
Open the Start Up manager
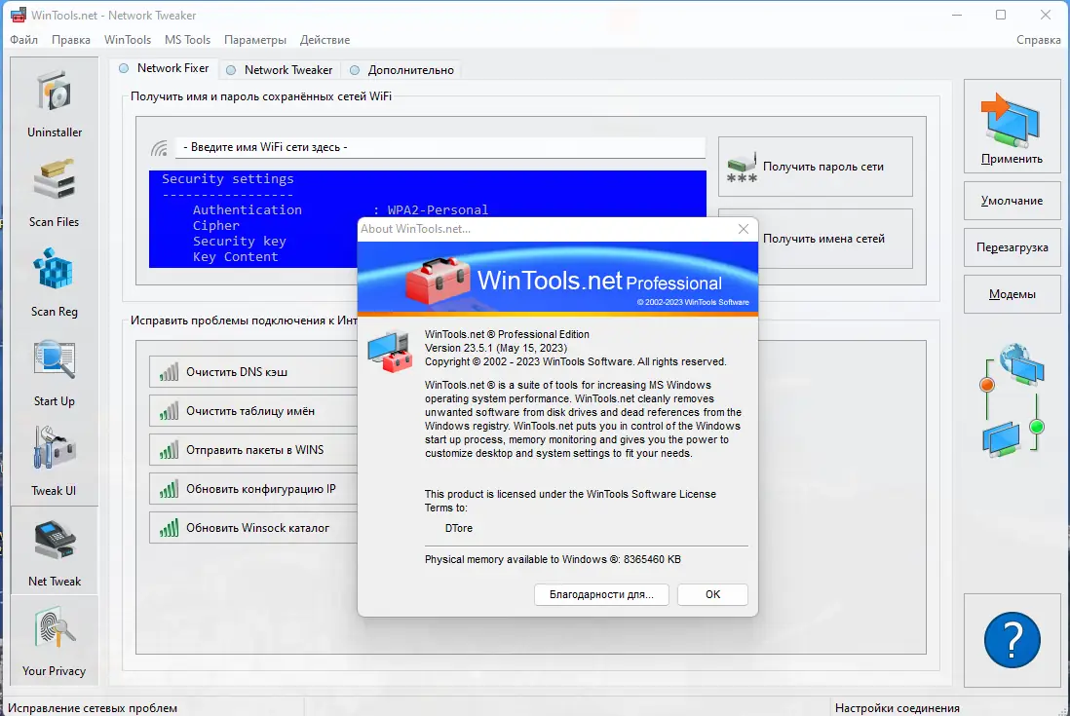(54, 372)
